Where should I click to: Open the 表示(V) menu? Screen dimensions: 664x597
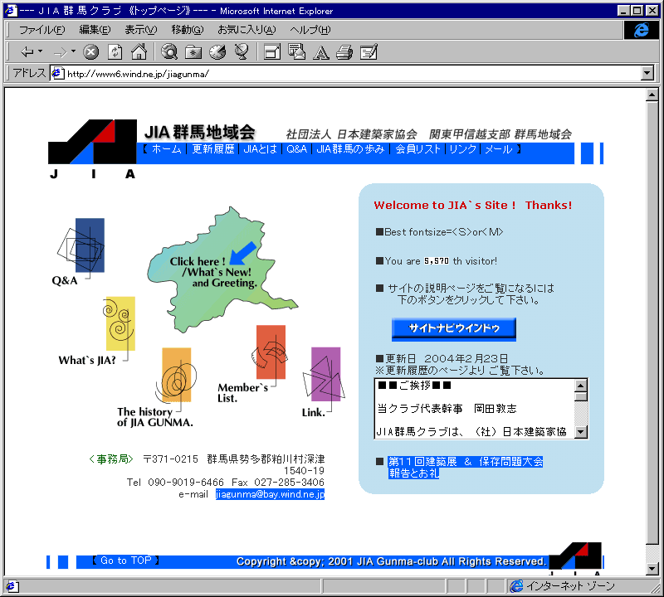click(x=140, y=30)
